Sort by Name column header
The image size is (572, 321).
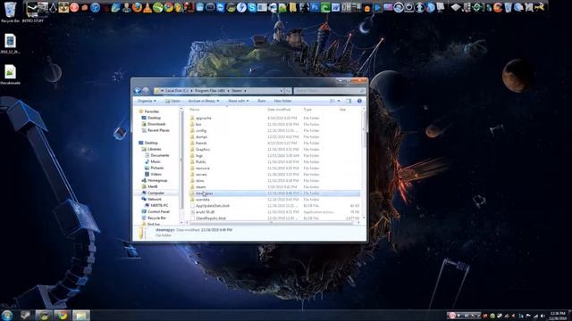pos(195,110)
